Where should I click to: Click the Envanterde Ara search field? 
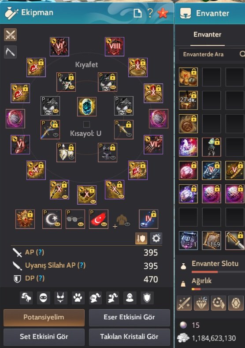212,54
